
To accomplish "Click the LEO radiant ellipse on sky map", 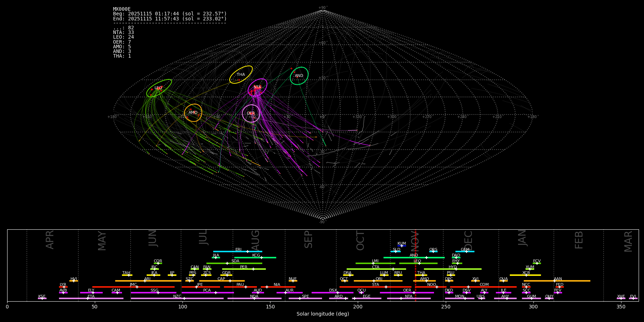I will pos(159,88).
